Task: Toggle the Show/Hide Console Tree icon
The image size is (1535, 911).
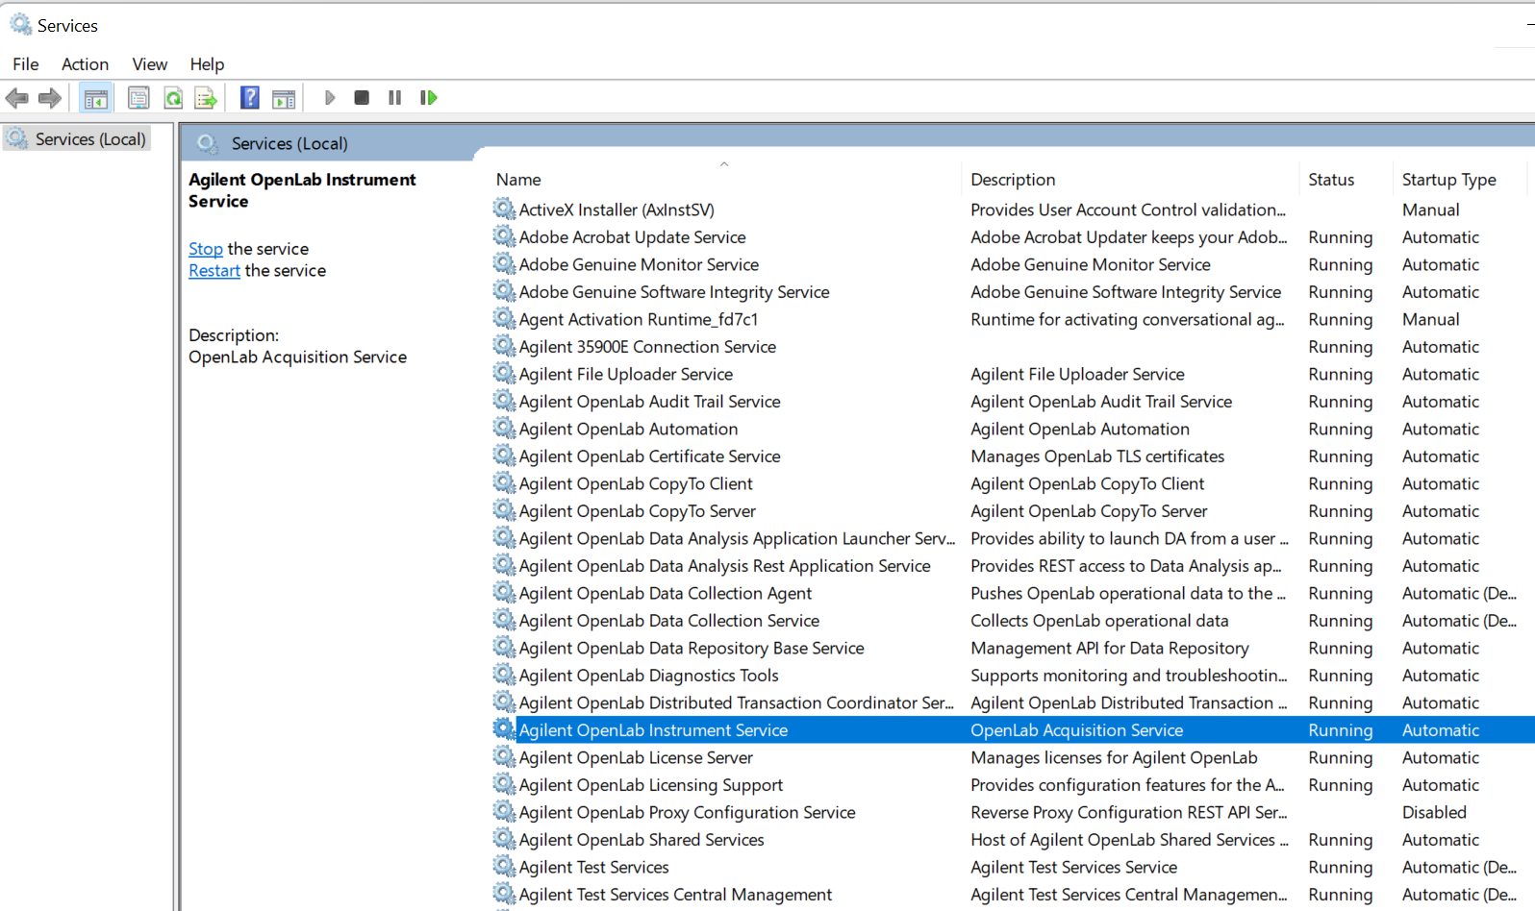Action: click(96, 98)
